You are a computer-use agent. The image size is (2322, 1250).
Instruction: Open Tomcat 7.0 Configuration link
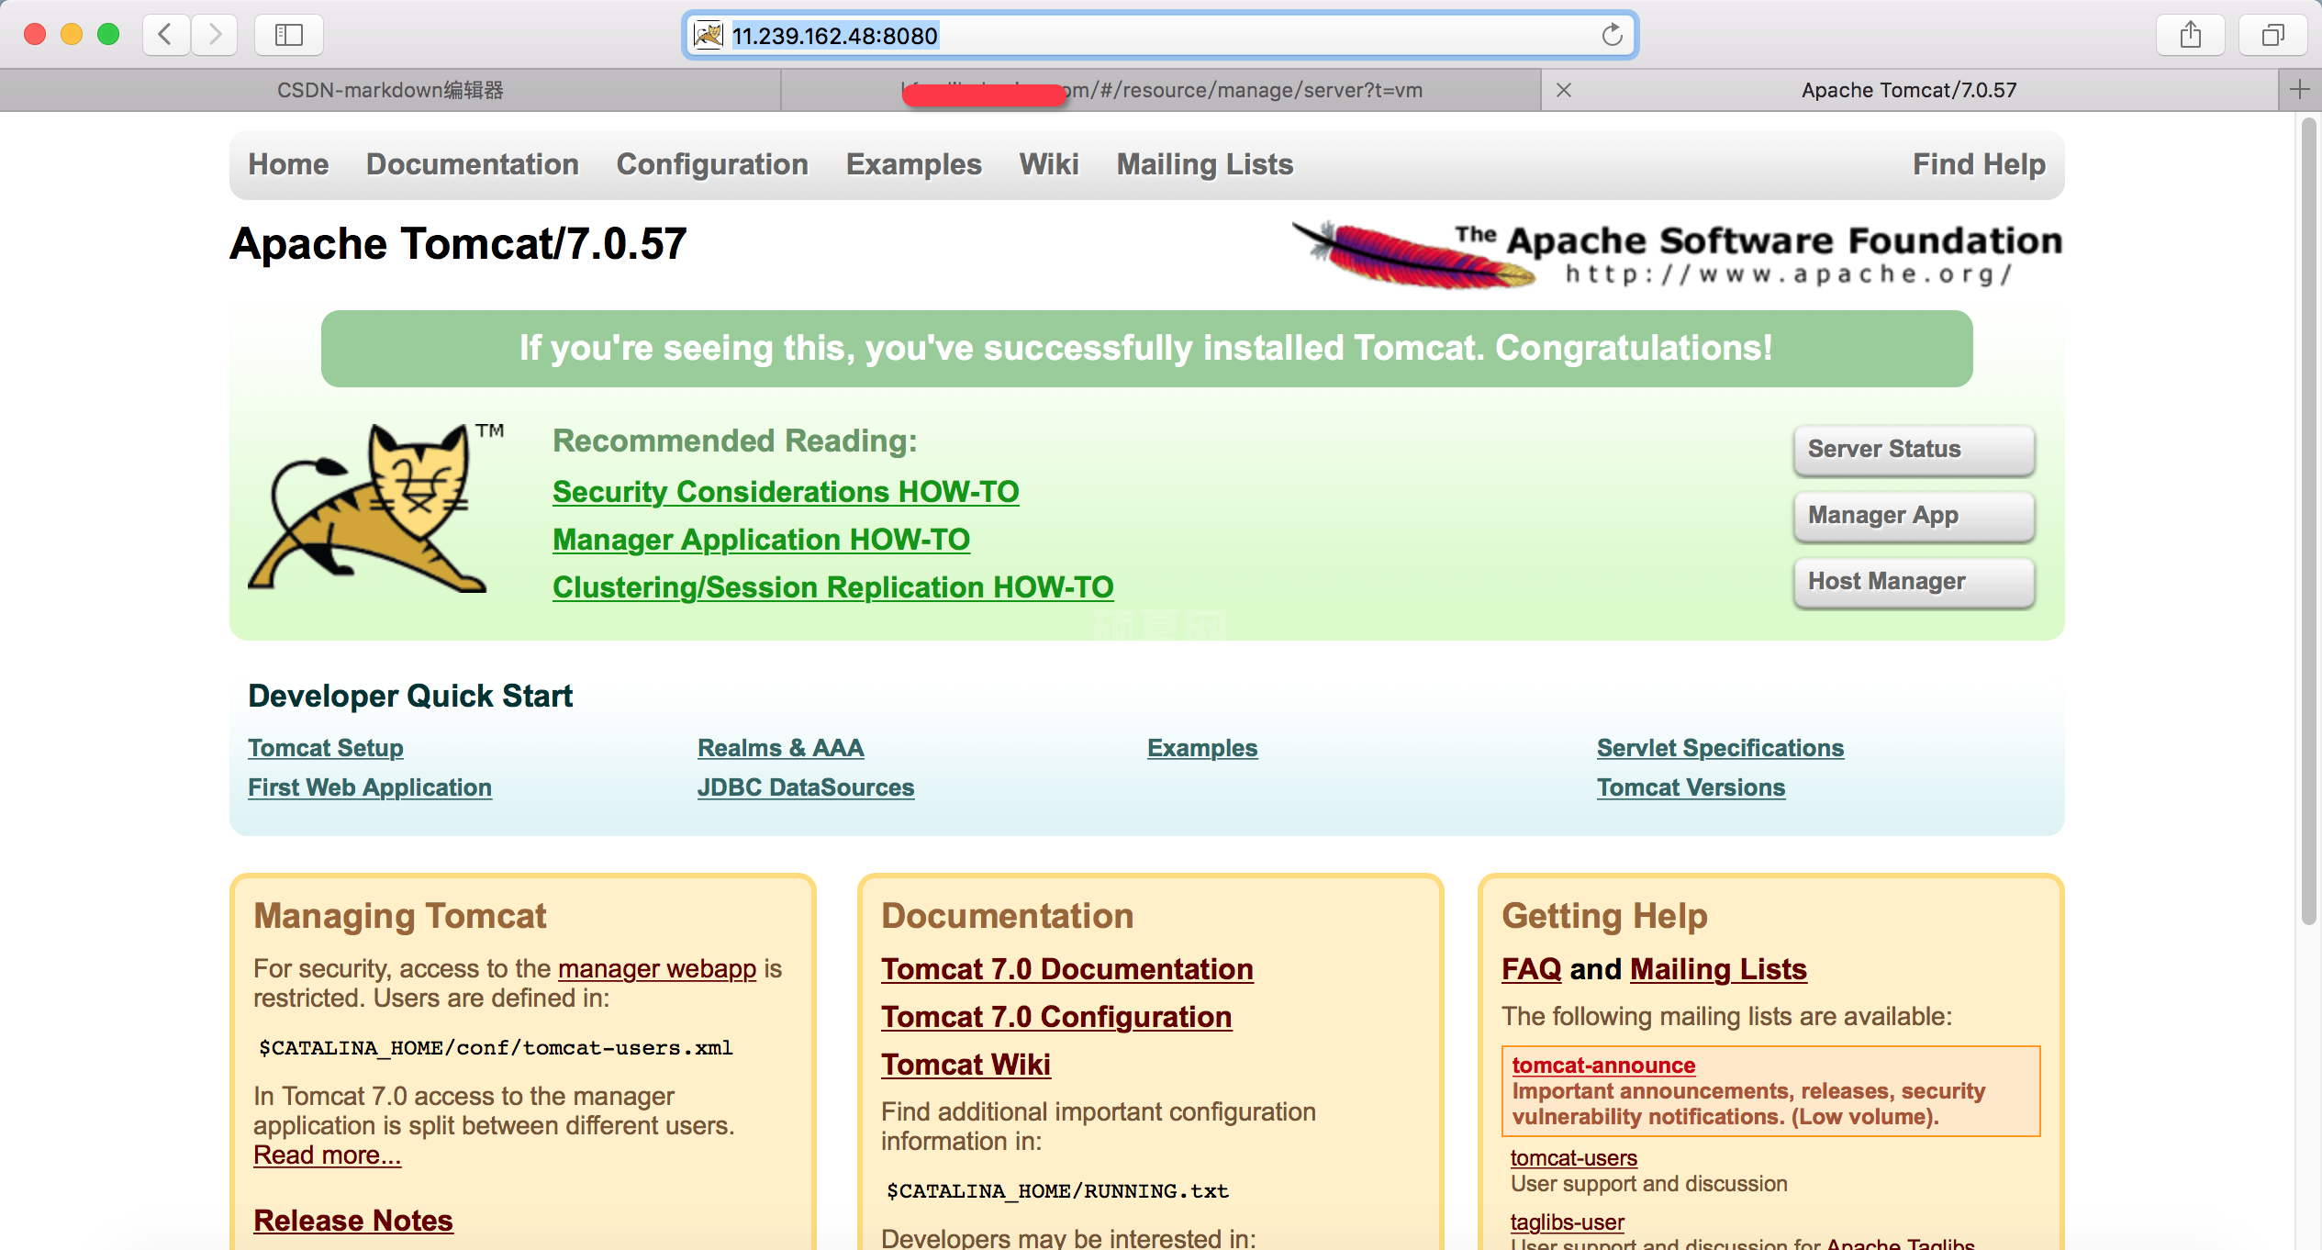tap(1056, 1017)
